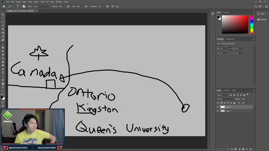Add layer style via fx button
The width and height of the screenshot is (269, 151).
(232, 149)
